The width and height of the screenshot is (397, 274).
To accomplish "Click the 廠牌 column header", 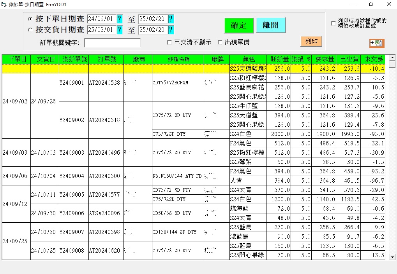I will point(217,59).
